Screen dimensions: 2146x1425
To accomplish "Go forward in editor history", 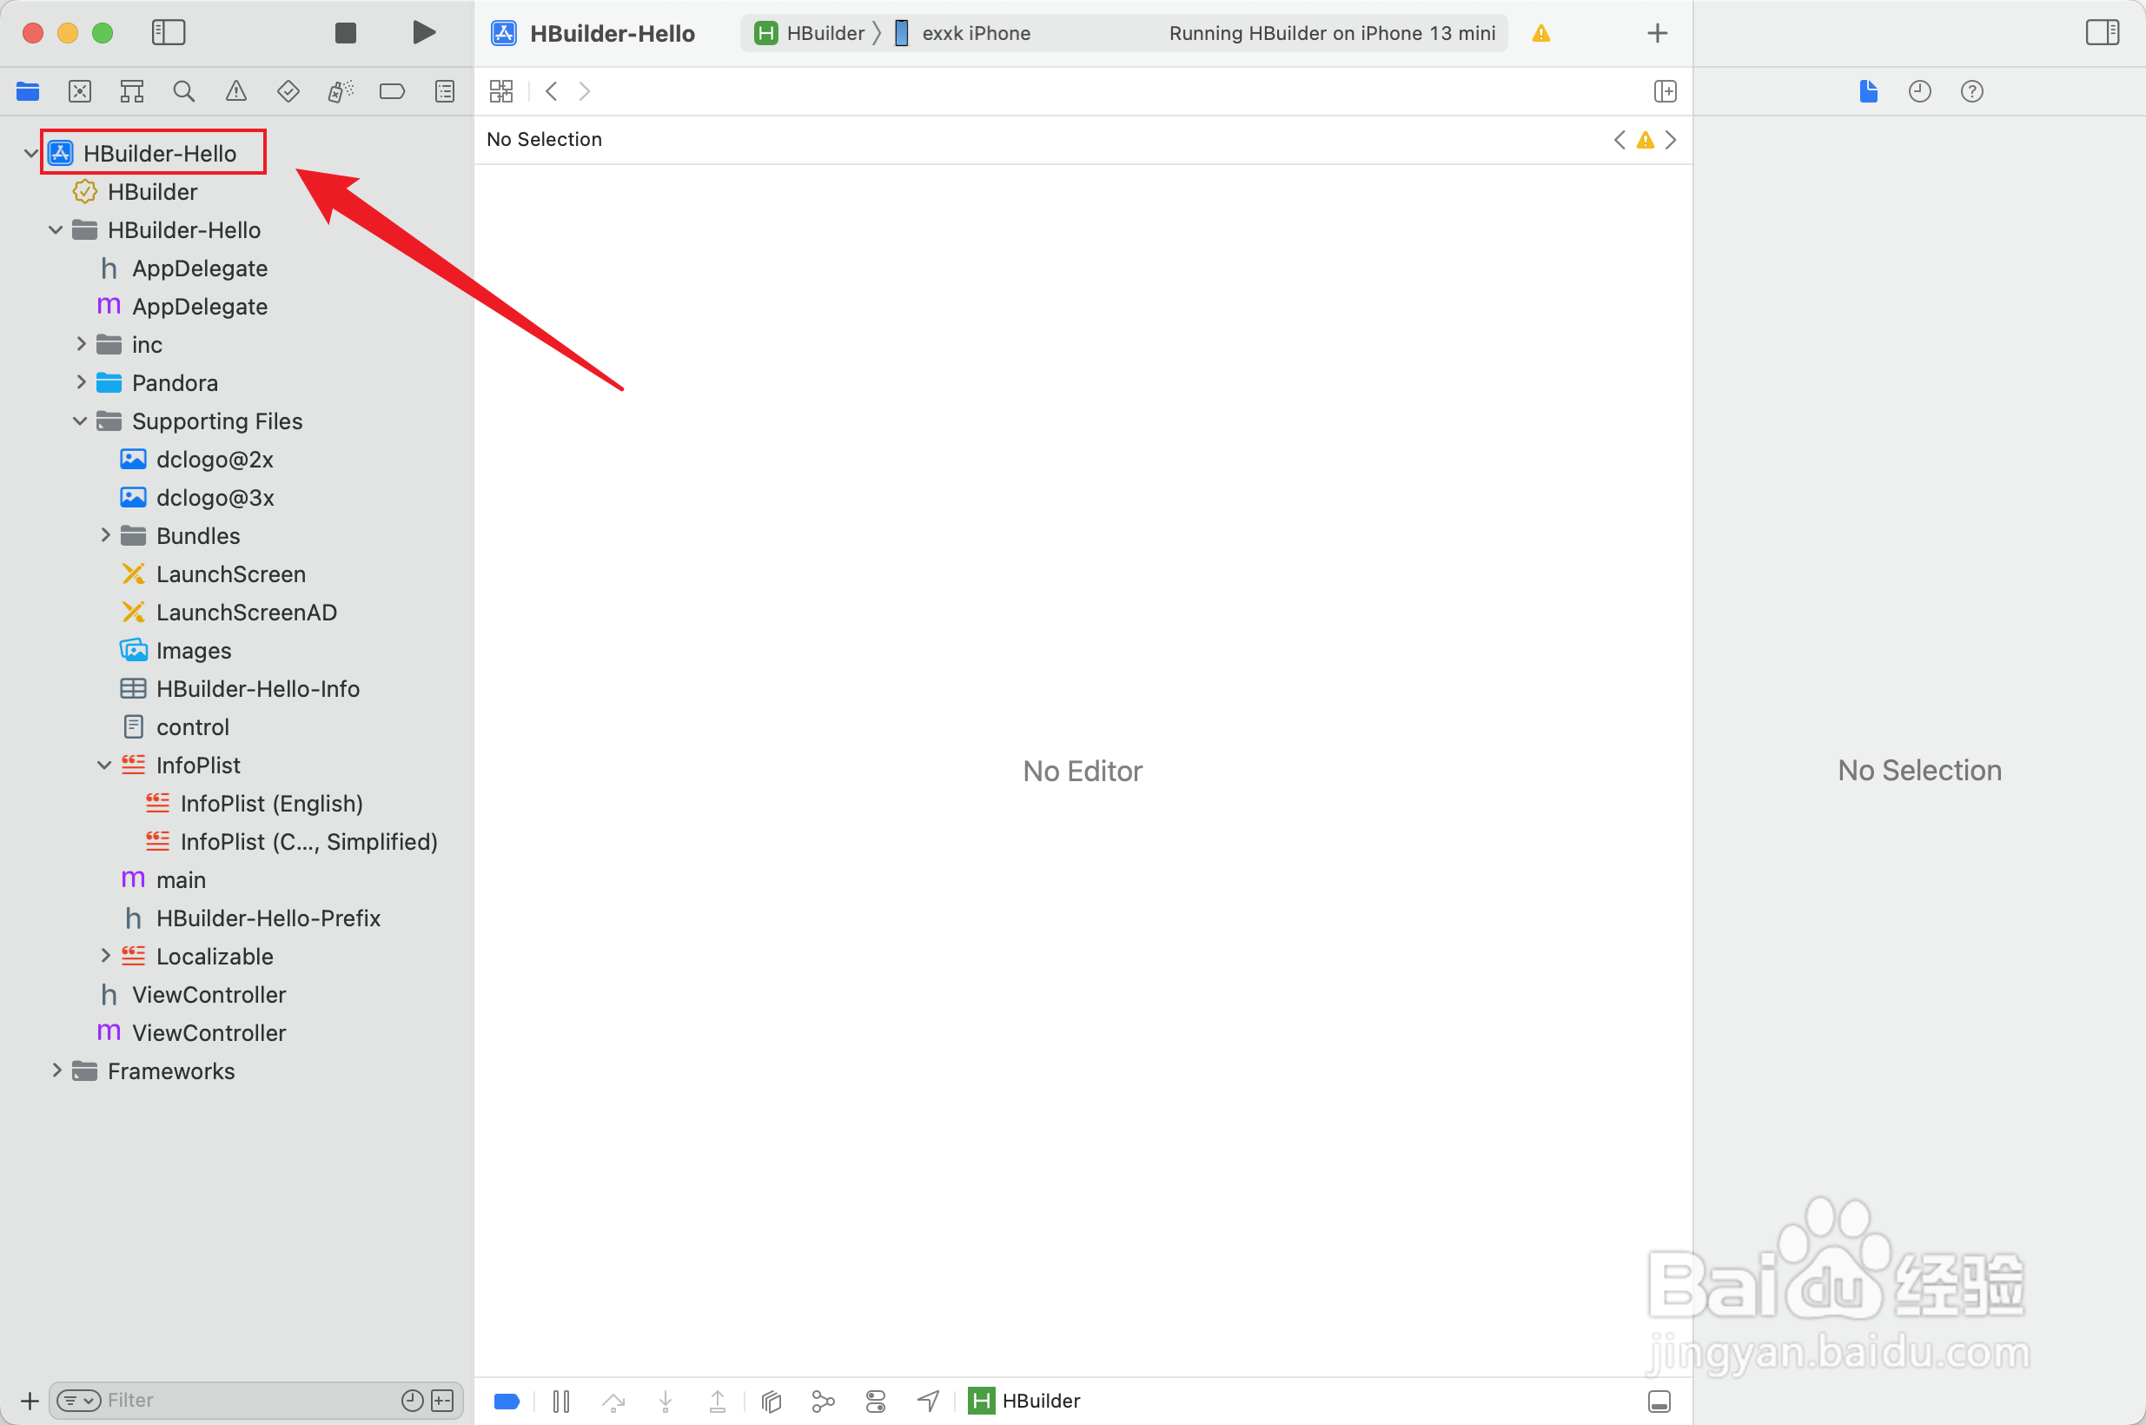I will 584,91.
